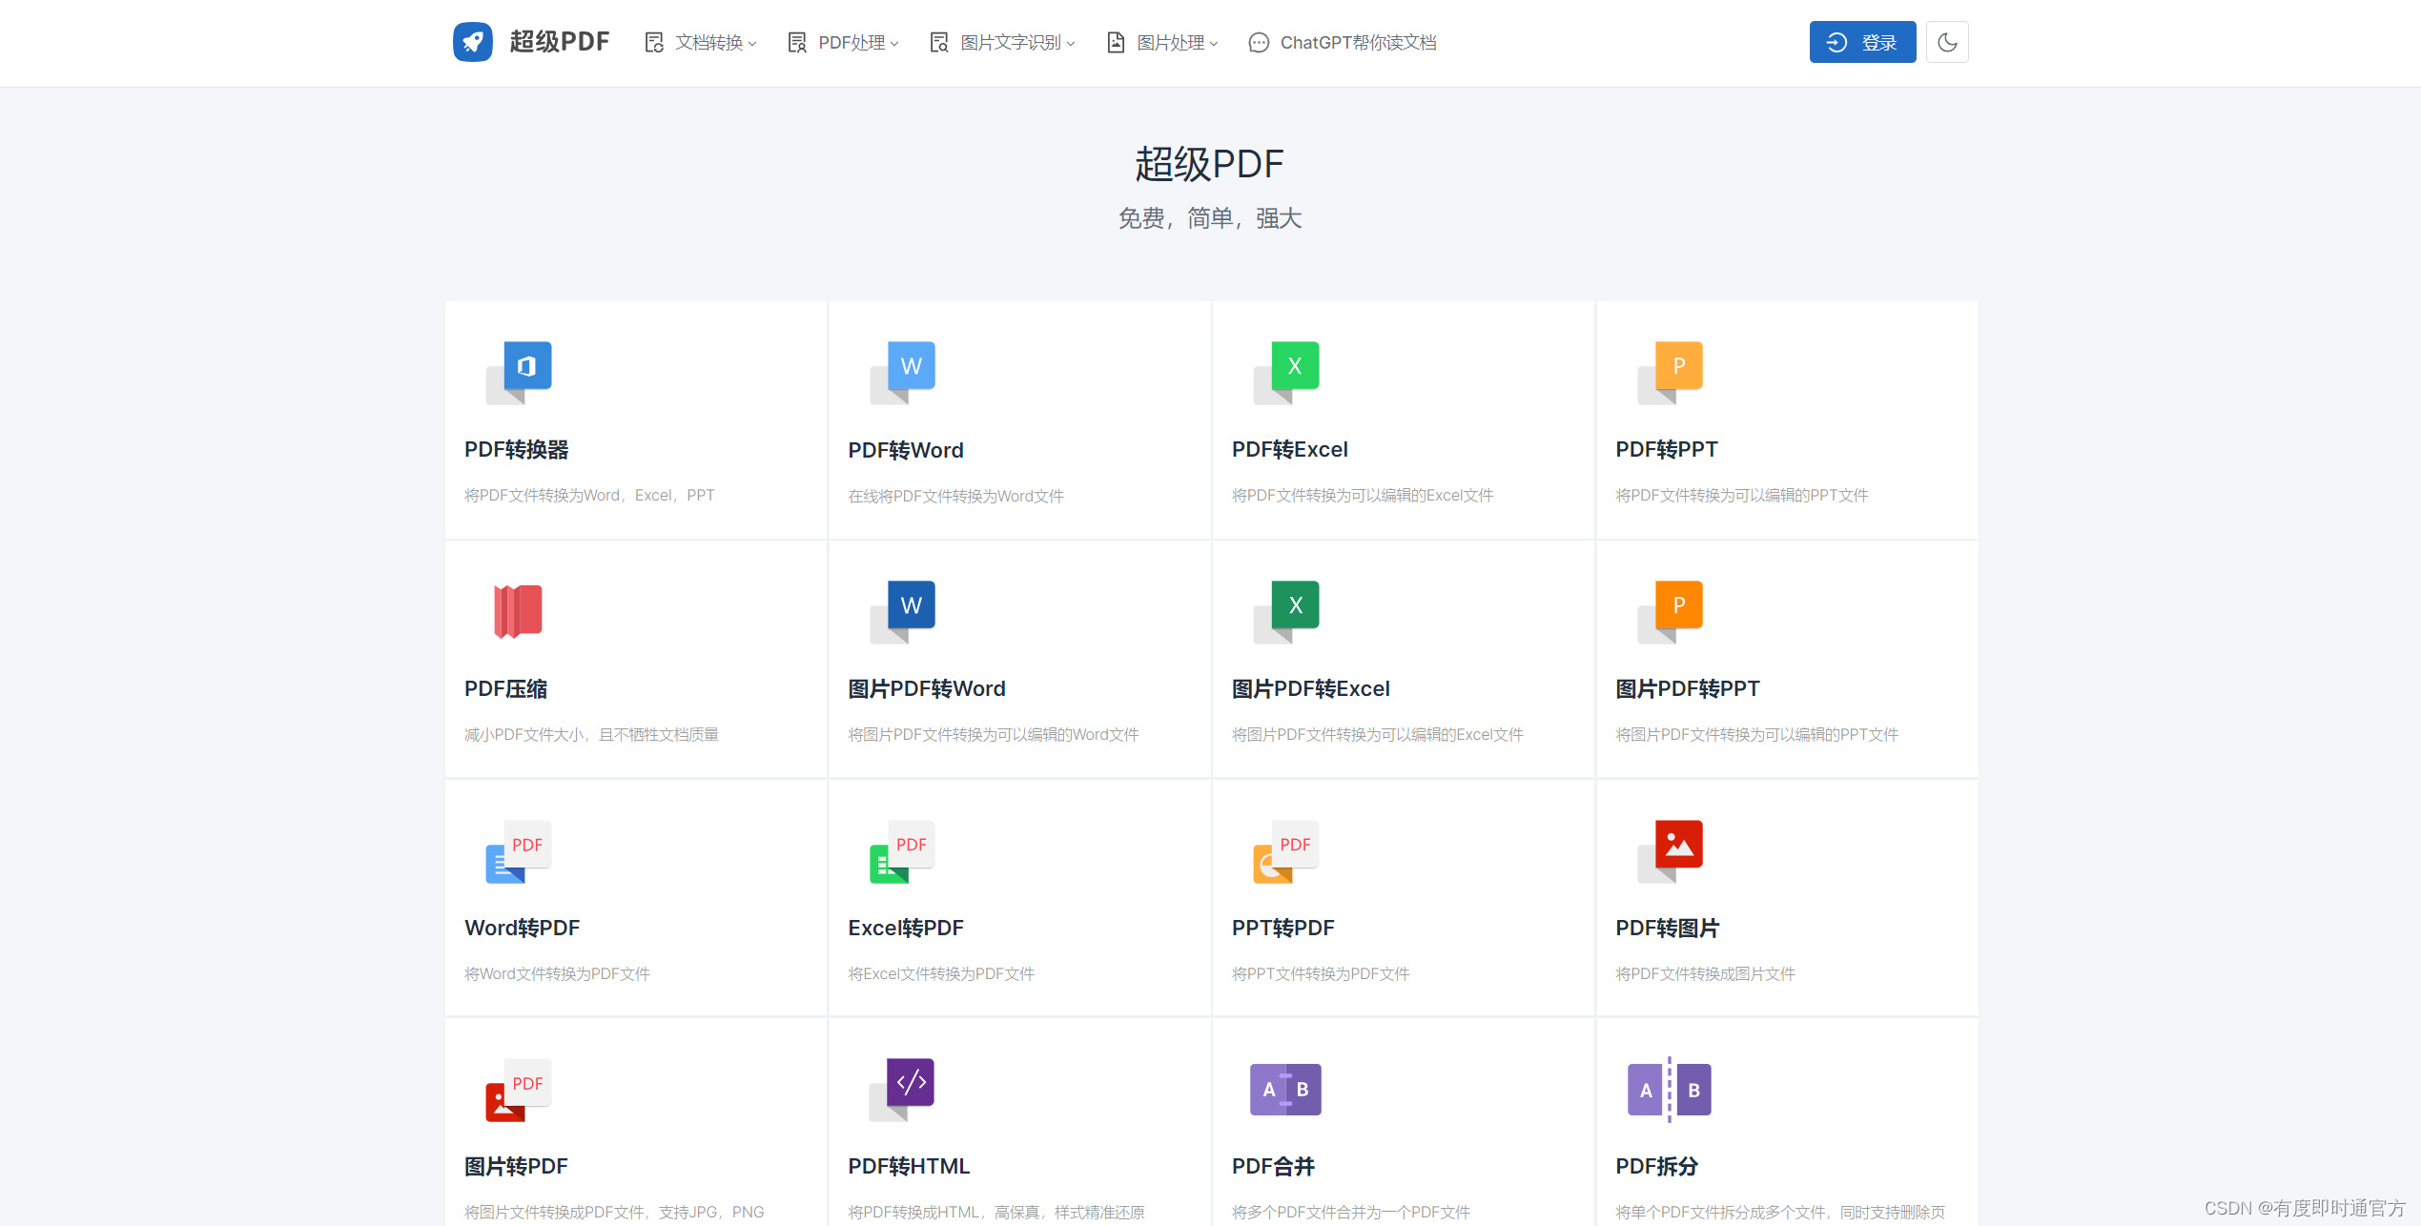Open the PDF转图片 card title
Viewport: 2421px width, 1226px height.
pos(1668,929)
